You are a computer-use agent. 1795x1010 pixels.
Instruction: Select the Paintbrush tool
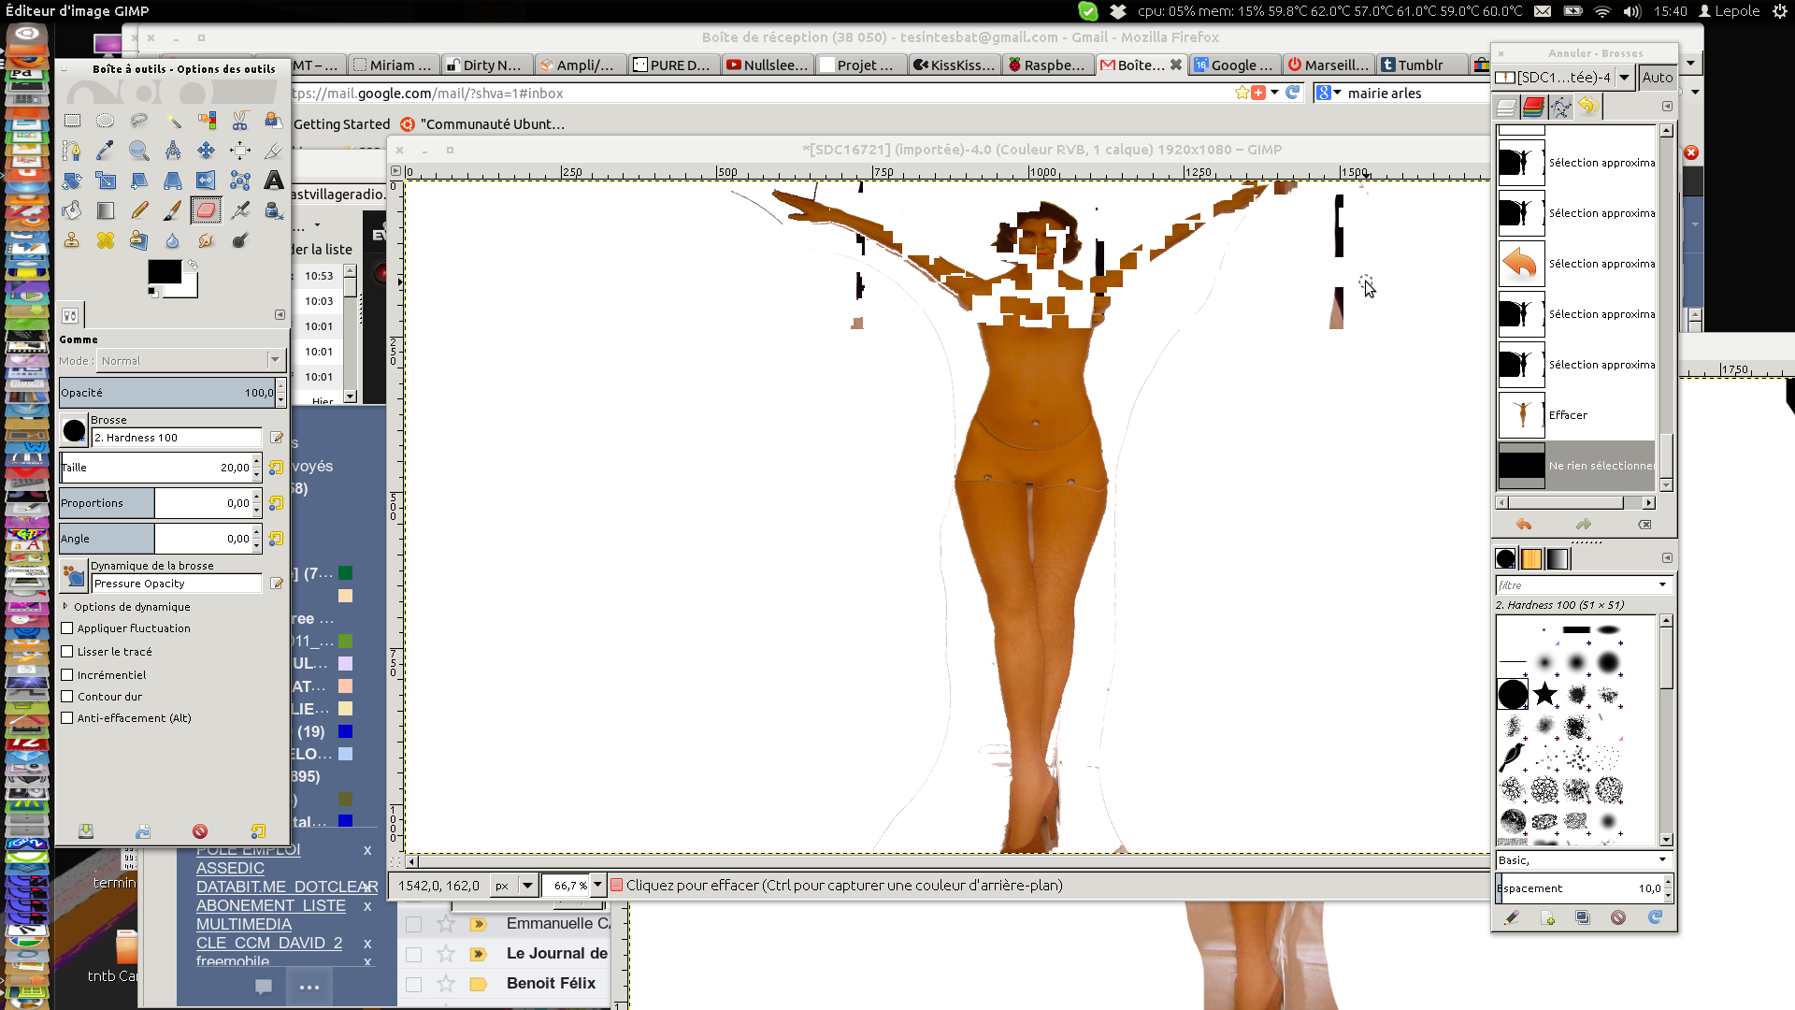point(173,210)
